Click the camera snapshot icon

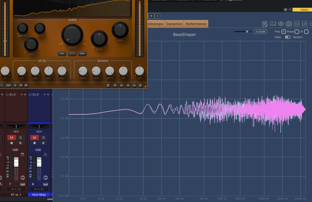pos(289,24)
